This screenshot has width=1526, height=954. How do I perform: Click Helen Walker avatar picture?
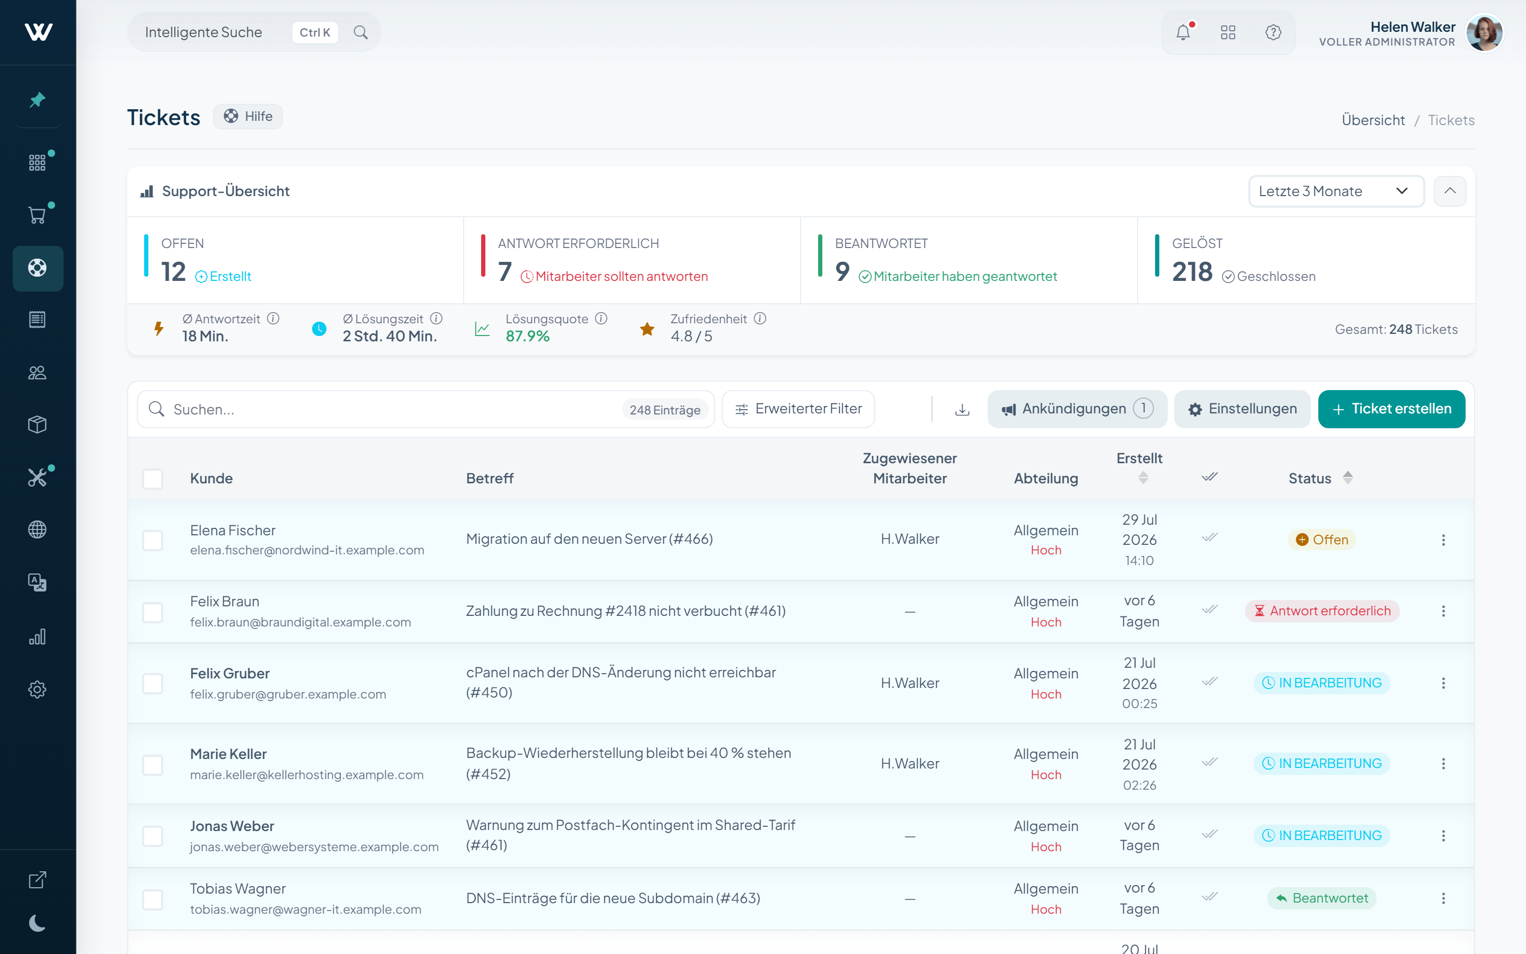click(1484, 33)
